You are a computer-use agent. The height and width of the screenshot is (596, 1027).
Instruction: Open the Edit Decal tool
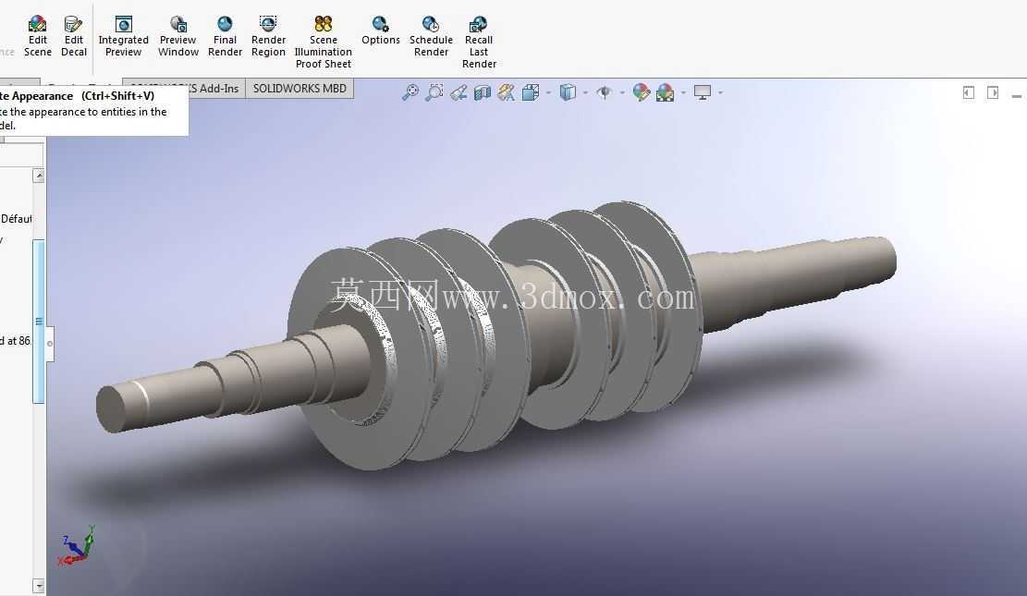tap(73, 37)
